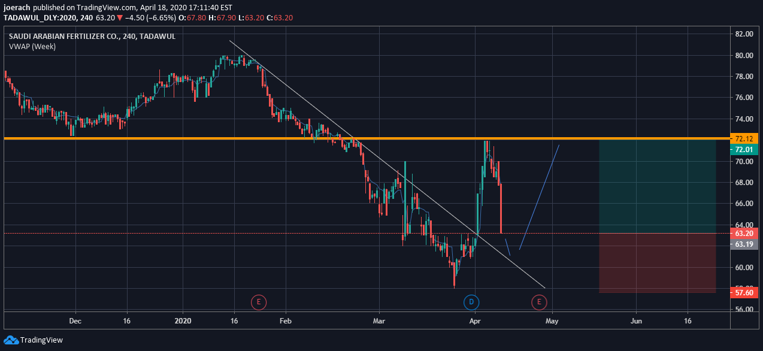Click the 76.00 price axis label
Screen dimensions: 763x351
744,98
